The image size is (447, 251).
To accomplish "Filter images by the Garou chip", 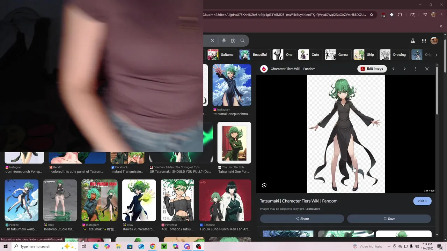I will (x=338, y=55).
